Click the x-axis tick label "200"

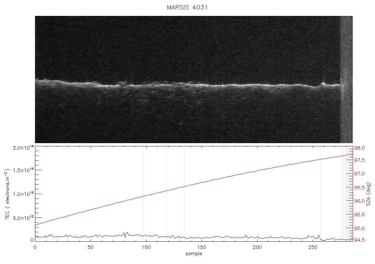click(x=257, y=247)
